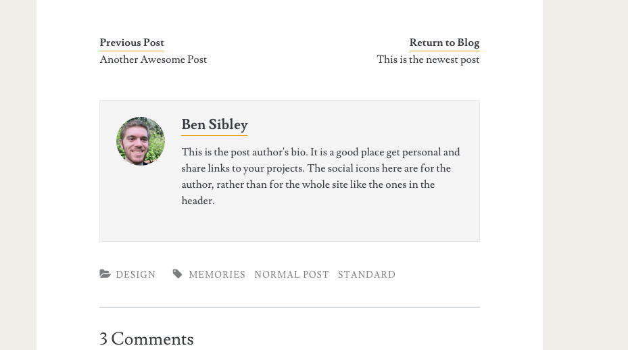Image resolution: width=628 pixels, height=350 pixels.
Task: Click the left gray page margin
Action: click(x=18, y=175)
